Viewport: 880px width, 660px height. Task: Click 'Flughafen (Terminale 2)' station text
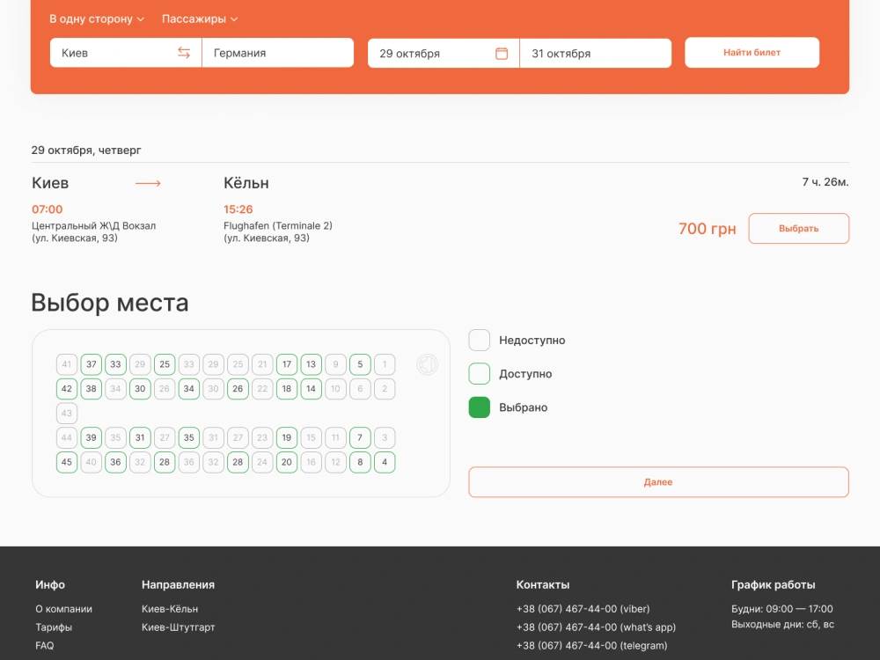(278, 225)
